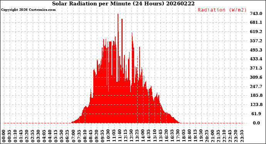Viewport: 266px width, 144px height.
Task: Click the 00:35 time label
Action: 10,136
